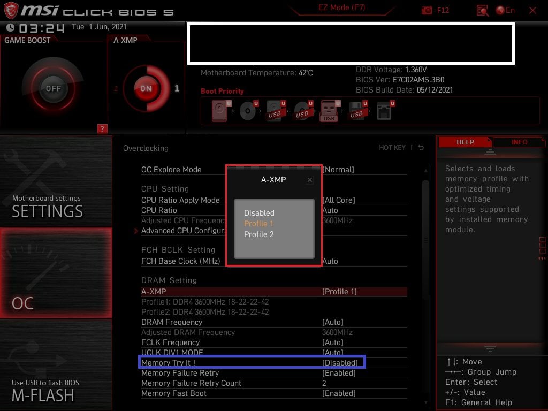Open Memory Failure Retry [Enabled] value
Screen dimensions: 548x411
339,373
